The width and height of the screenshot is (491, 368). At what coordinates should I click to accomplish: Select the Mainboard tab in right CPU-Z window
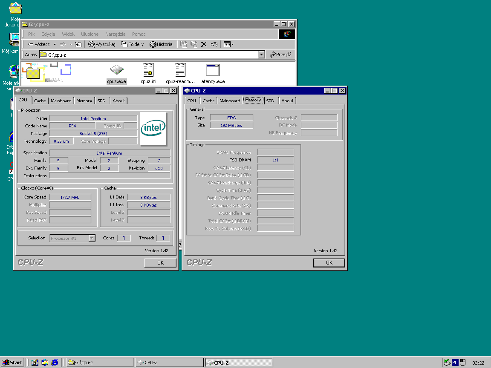(230, 101)
